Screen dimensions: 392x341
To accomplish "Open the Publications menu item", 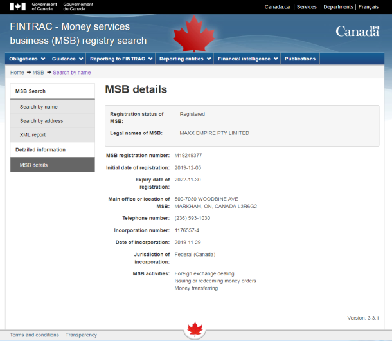I will click(x=300, y=59).
